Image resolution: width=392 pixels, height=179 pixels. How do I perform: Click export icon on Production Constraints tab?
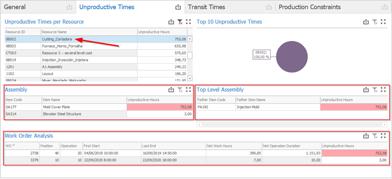click(x=385, y=7)
